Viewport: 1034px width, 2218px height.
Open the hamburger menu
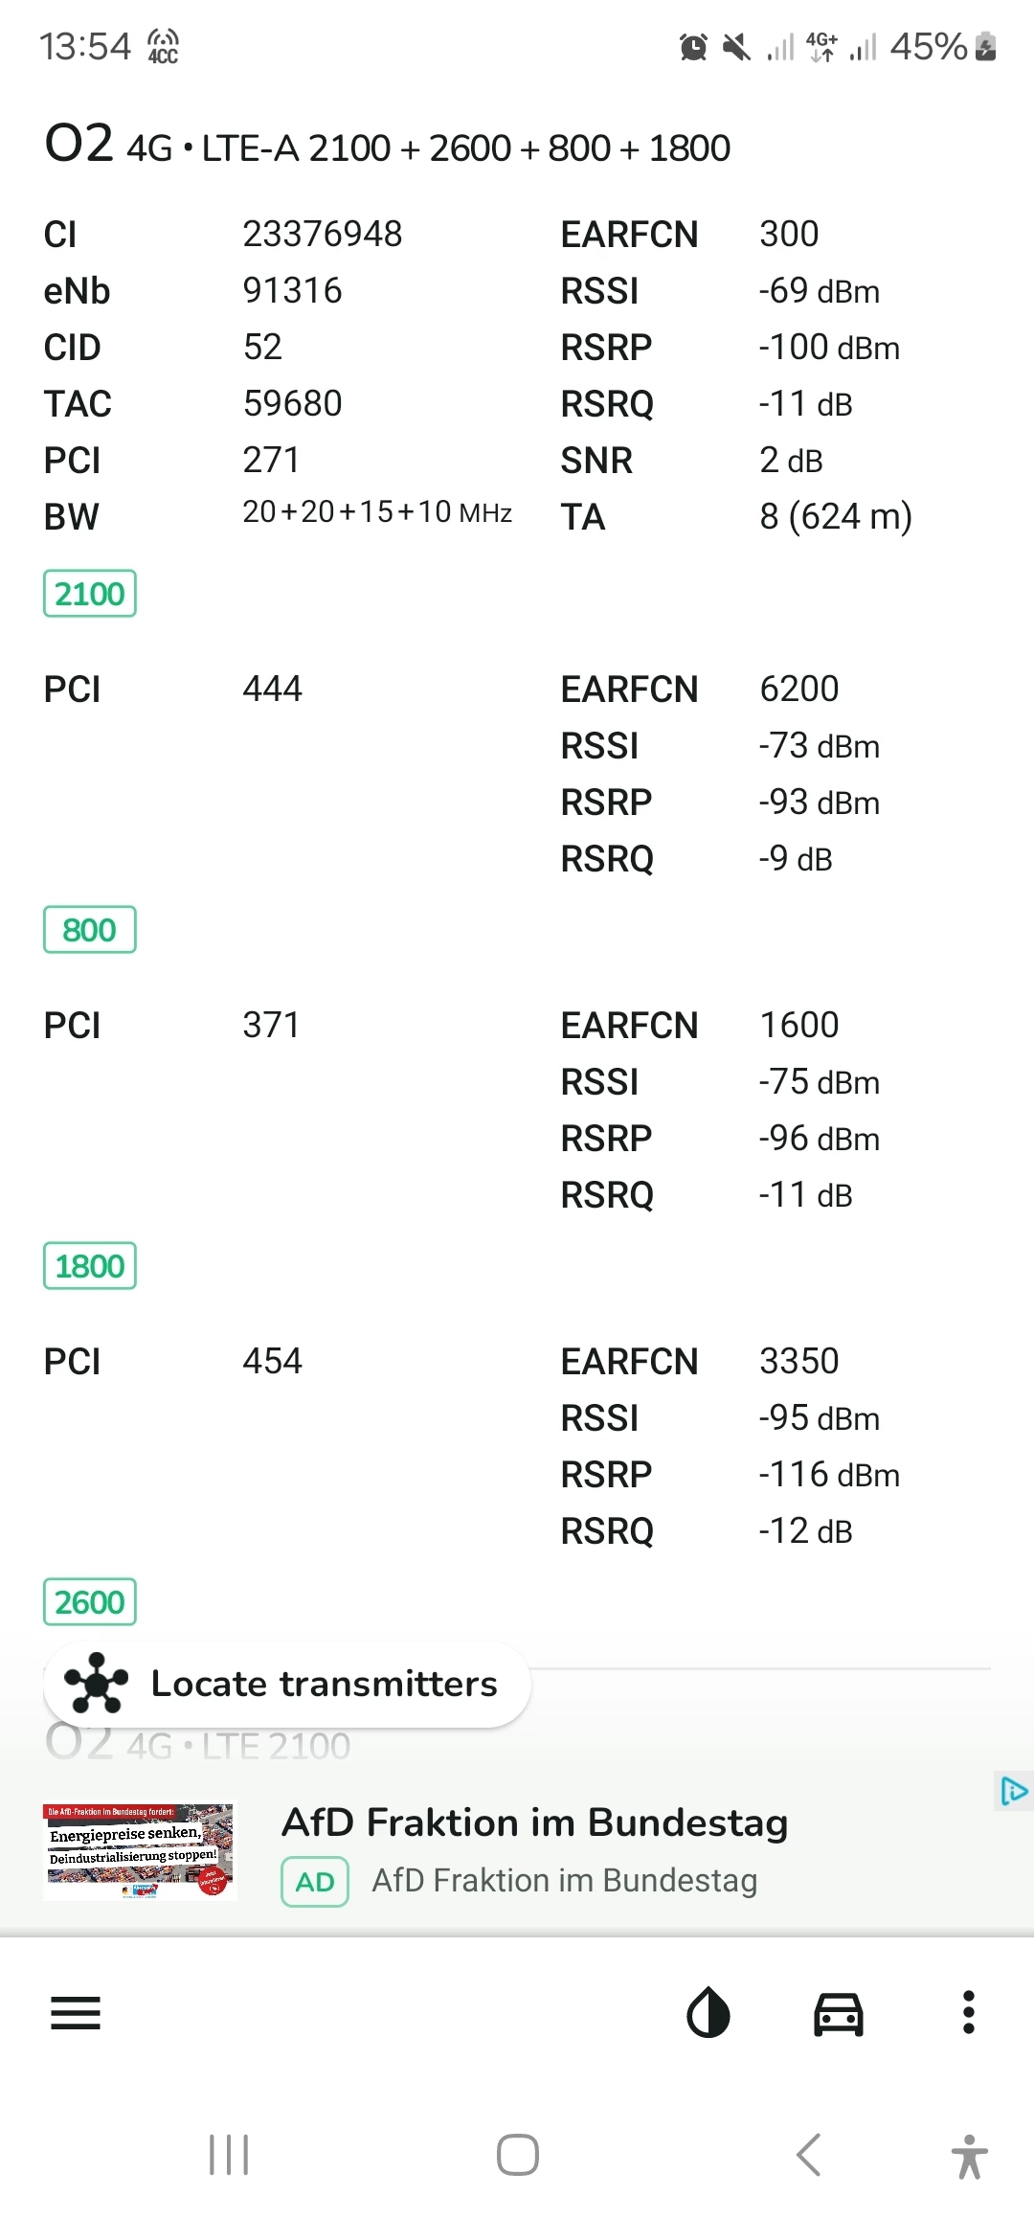[x=76, y=2012]
